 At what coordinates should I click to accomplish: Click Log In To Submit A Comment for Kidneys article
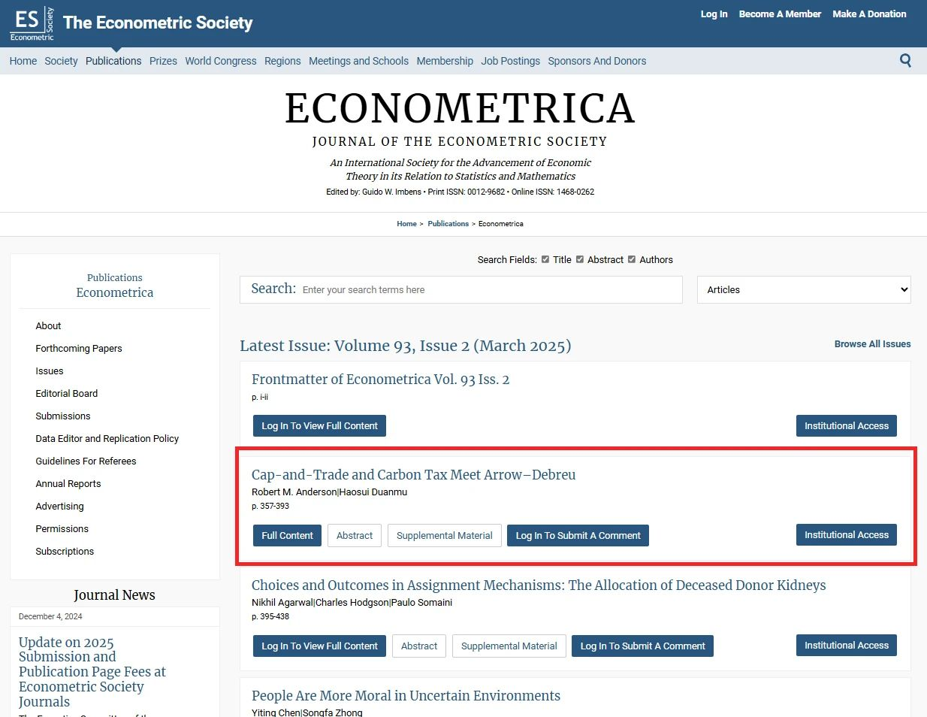pyautogui.click(x=642, y=646)
